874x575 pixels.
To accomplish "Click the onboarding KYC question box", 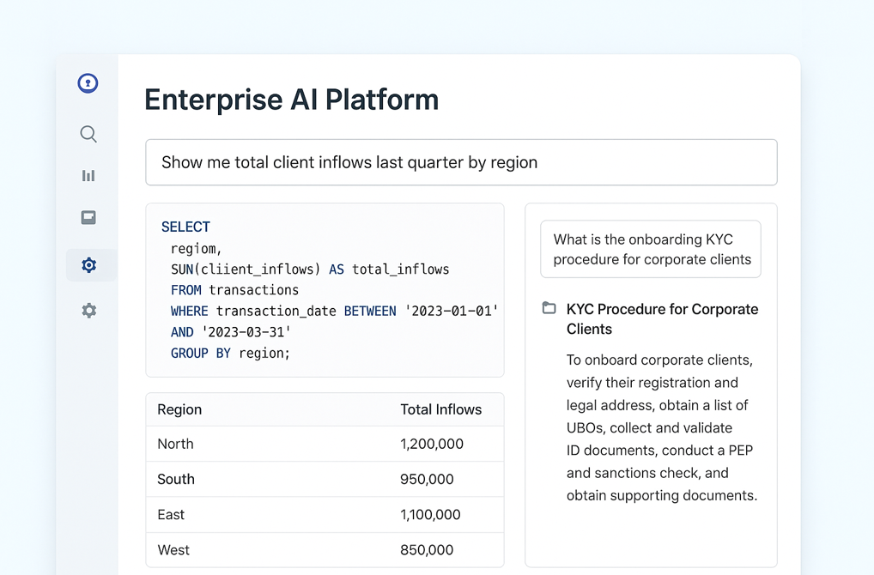I will click(650, 250).
